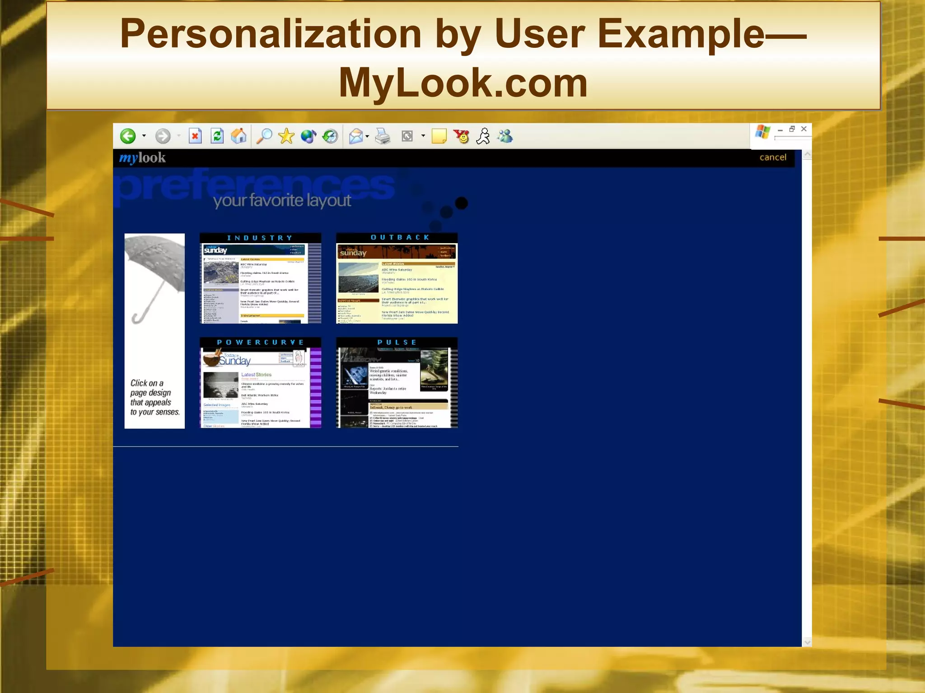
Task: Open the History clock icon
Action: click(x=330, y=136)
